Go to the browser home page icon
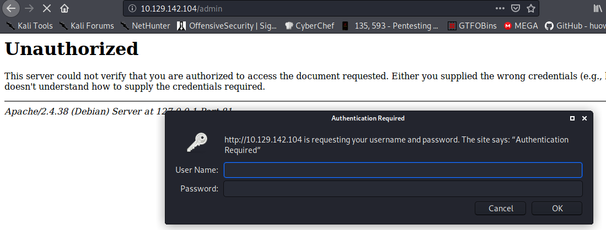 pyautogui.click(x=65, y=8)
